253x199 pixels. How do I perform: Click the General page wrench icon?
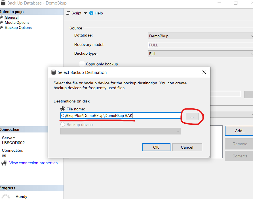tap(2, 17)
